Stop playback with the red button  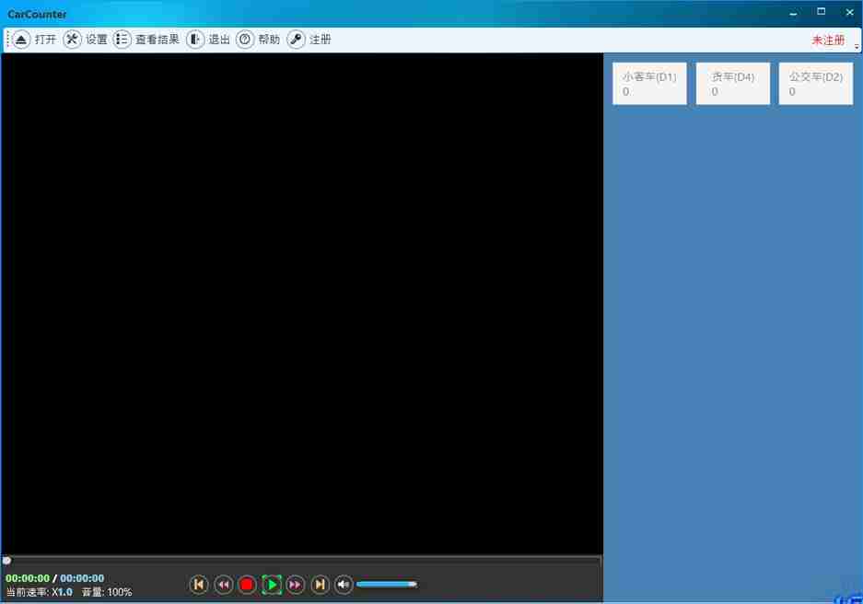[247, 585]
